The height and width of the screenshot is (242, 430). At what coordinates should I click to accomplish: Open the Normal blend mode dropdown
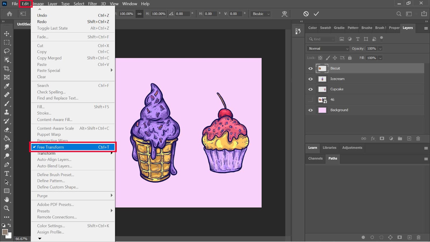(328, 49)
